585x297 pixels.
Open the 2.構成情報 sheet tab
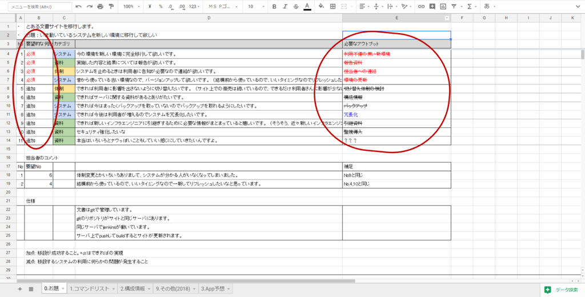135,289
